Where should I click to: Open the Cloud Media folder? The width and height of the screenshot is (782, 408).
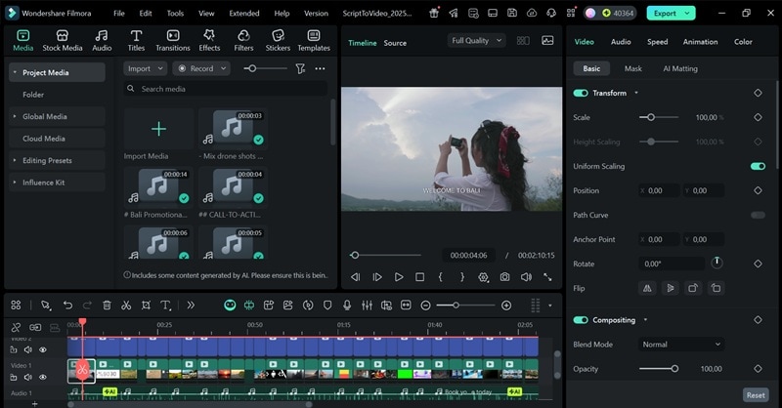coord(44,139)
